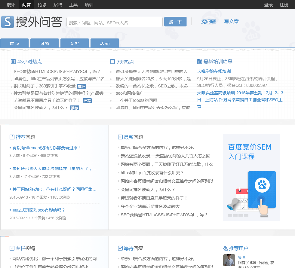Viewport: 295px width, 268px height.
Task: Switch to the 活动 tab
Action: click(105, 43)
